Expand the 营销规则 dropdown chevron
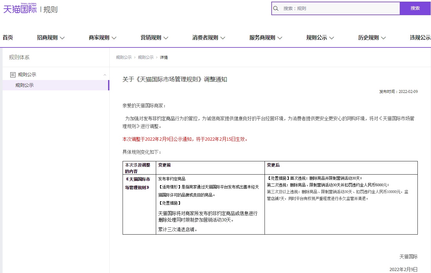 click(166, 38)
